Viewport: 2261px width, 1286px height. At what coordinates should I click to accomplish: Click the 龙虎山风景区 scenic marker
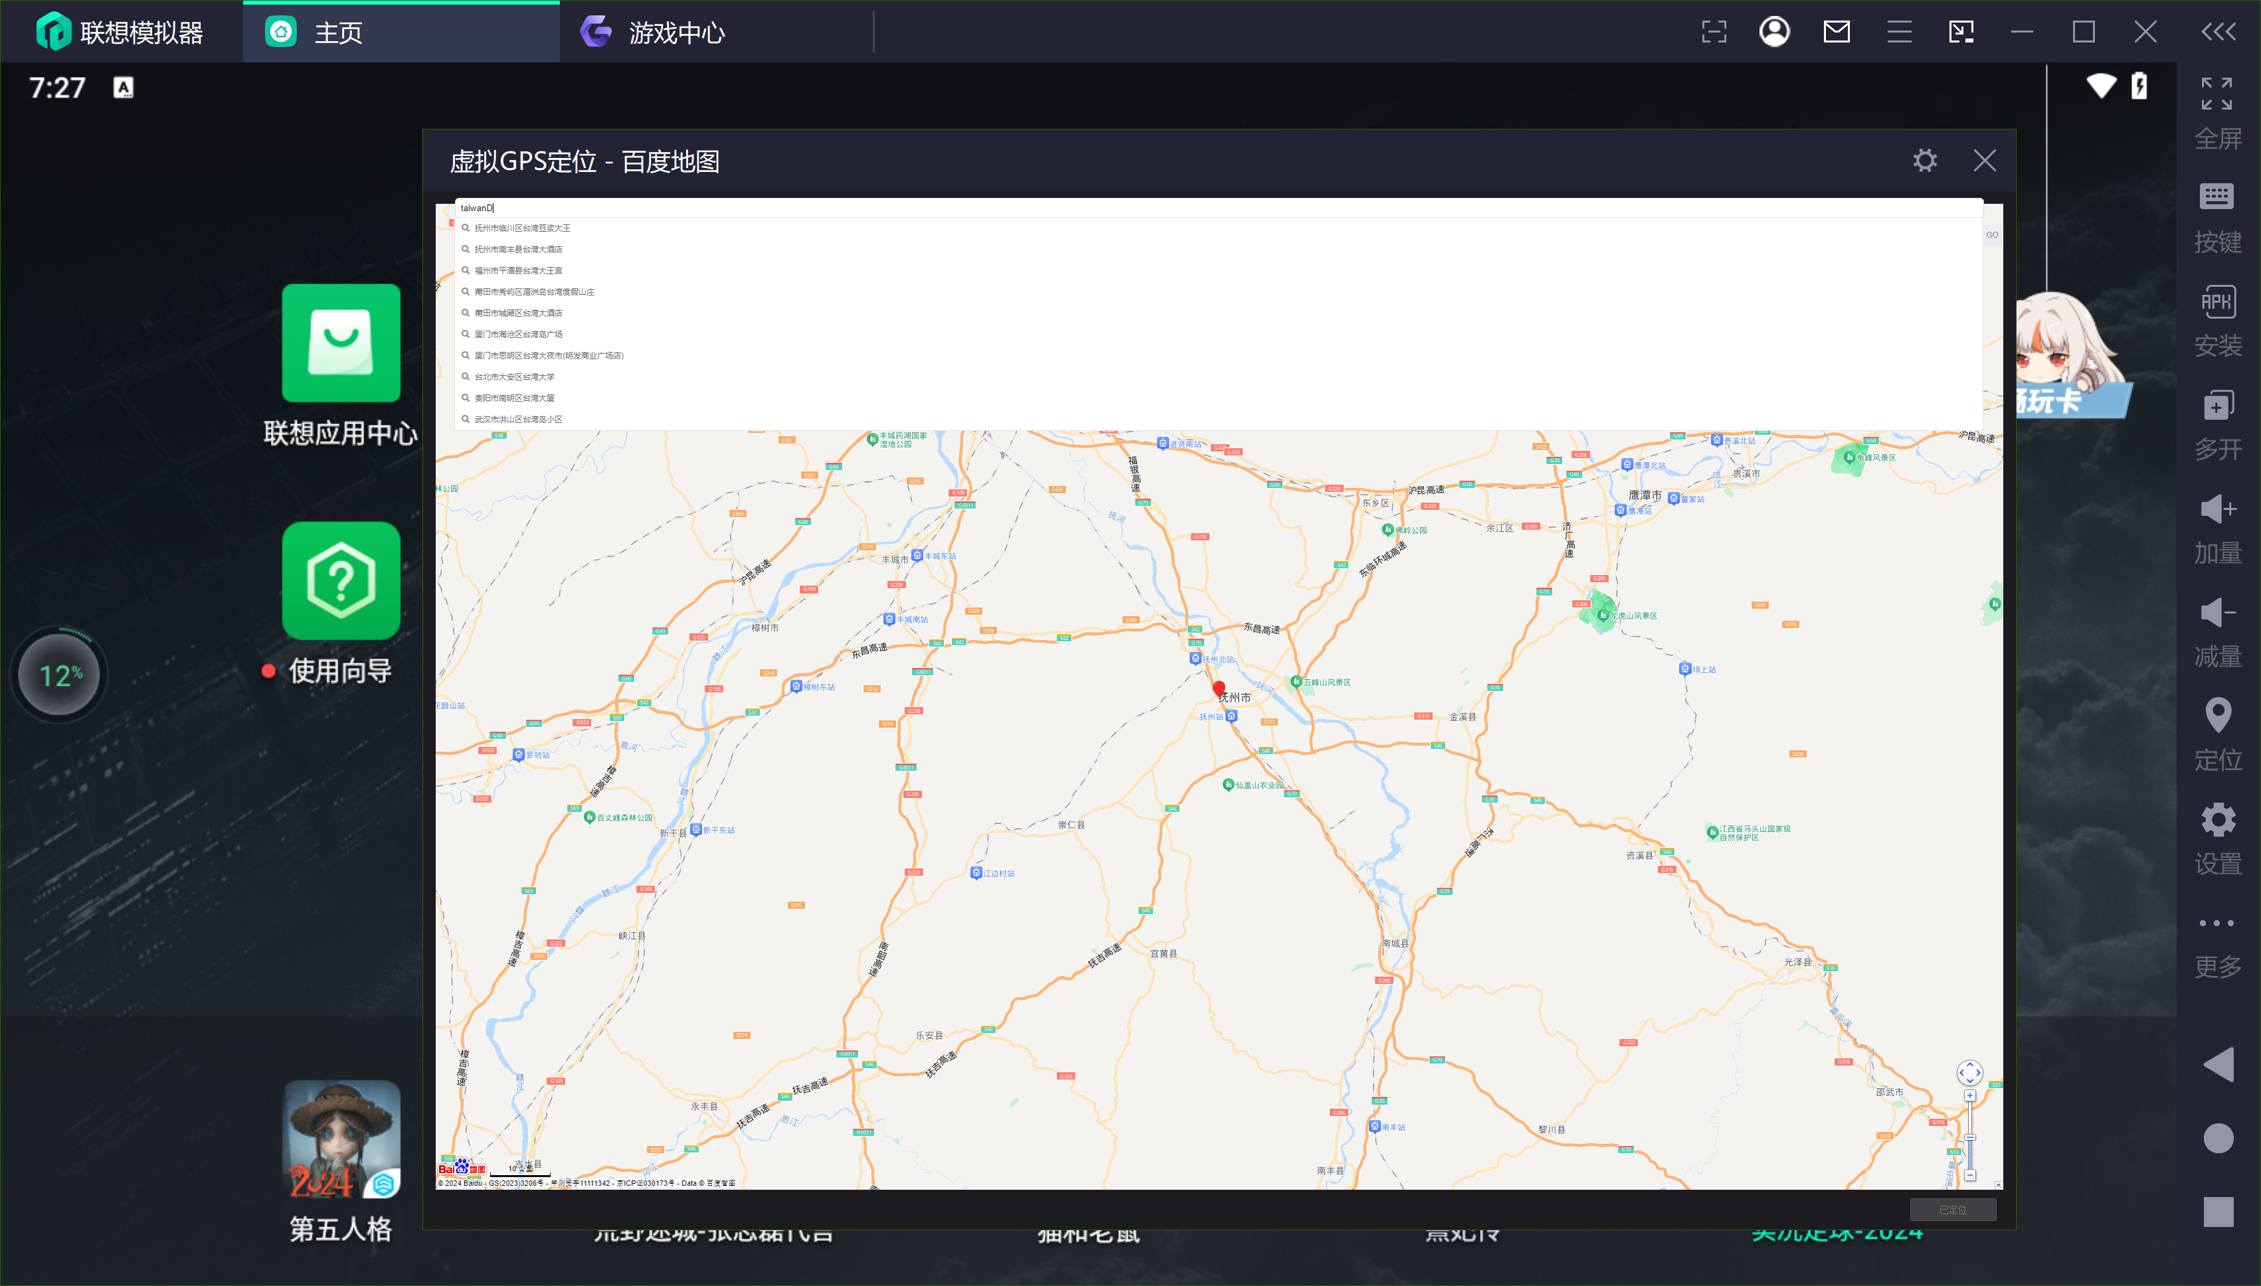(x=1603, y=615)
